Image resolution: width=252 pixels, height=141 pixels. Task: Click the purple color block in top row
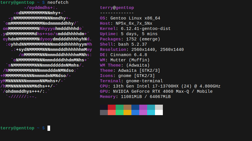143,107
